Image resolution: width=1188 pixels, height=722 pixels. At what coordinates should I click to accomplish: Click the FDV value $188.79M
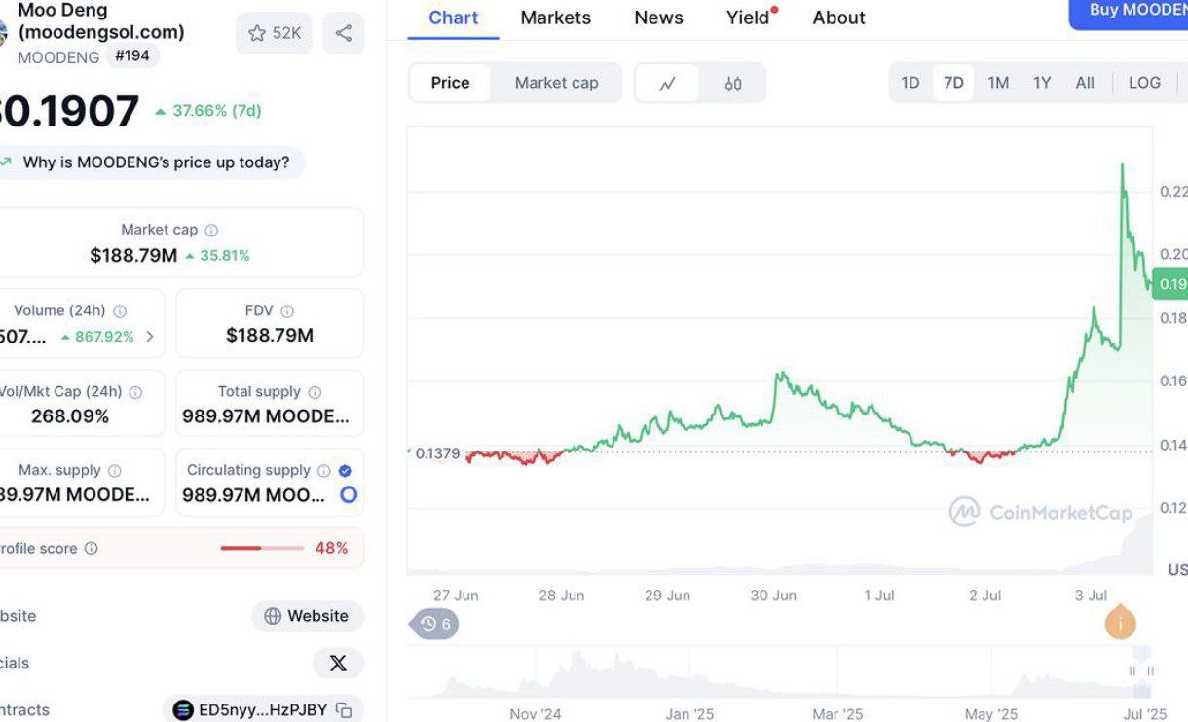tap(270, 337)
